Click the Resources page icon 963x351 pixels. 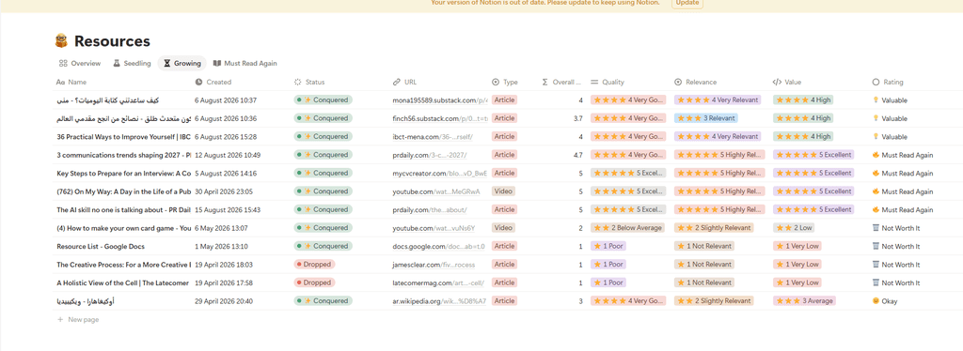click(x=61, y=41)
